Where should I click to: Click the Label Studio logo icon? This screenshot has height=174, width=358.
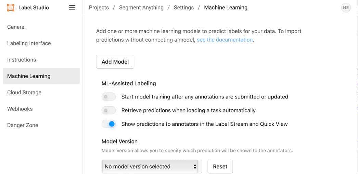(x=11, y=8)
